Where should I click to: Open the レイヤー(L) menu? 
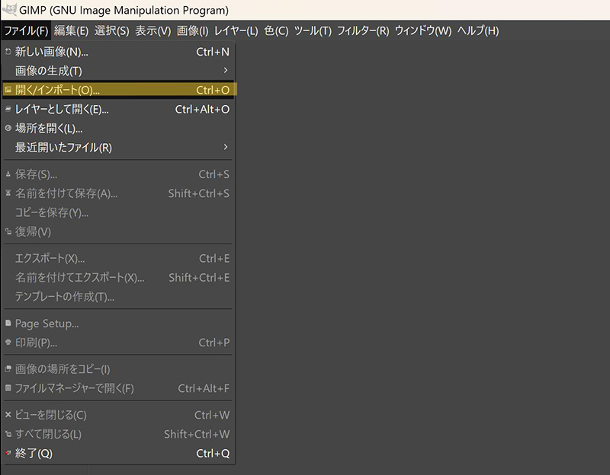pyautogui.click(x=236, y=30)
